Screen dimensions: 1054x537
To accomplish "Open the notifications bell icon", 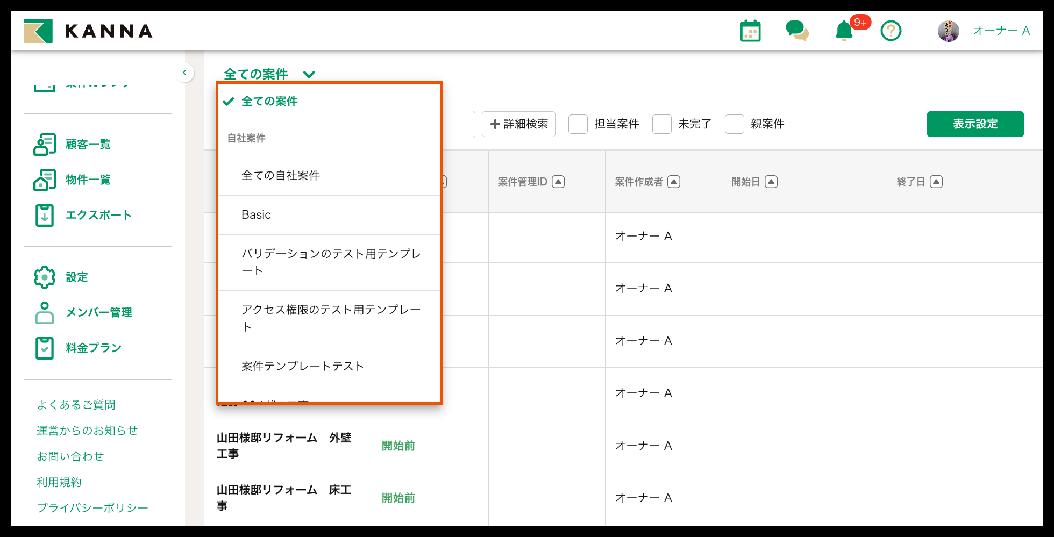I will pyautogui.click(x=844, y=31).
